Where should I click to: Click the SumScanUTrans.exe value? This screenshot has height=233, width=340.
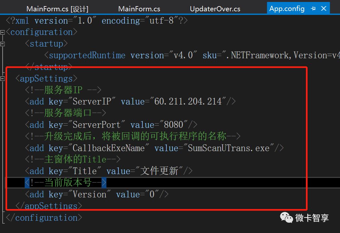coord(228,148)
